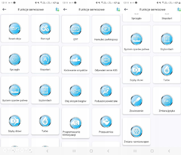This screenshot has height=155, width=181.
Task: Select Kodowanie wtrysków injector coding
Action: click(76, 60)
